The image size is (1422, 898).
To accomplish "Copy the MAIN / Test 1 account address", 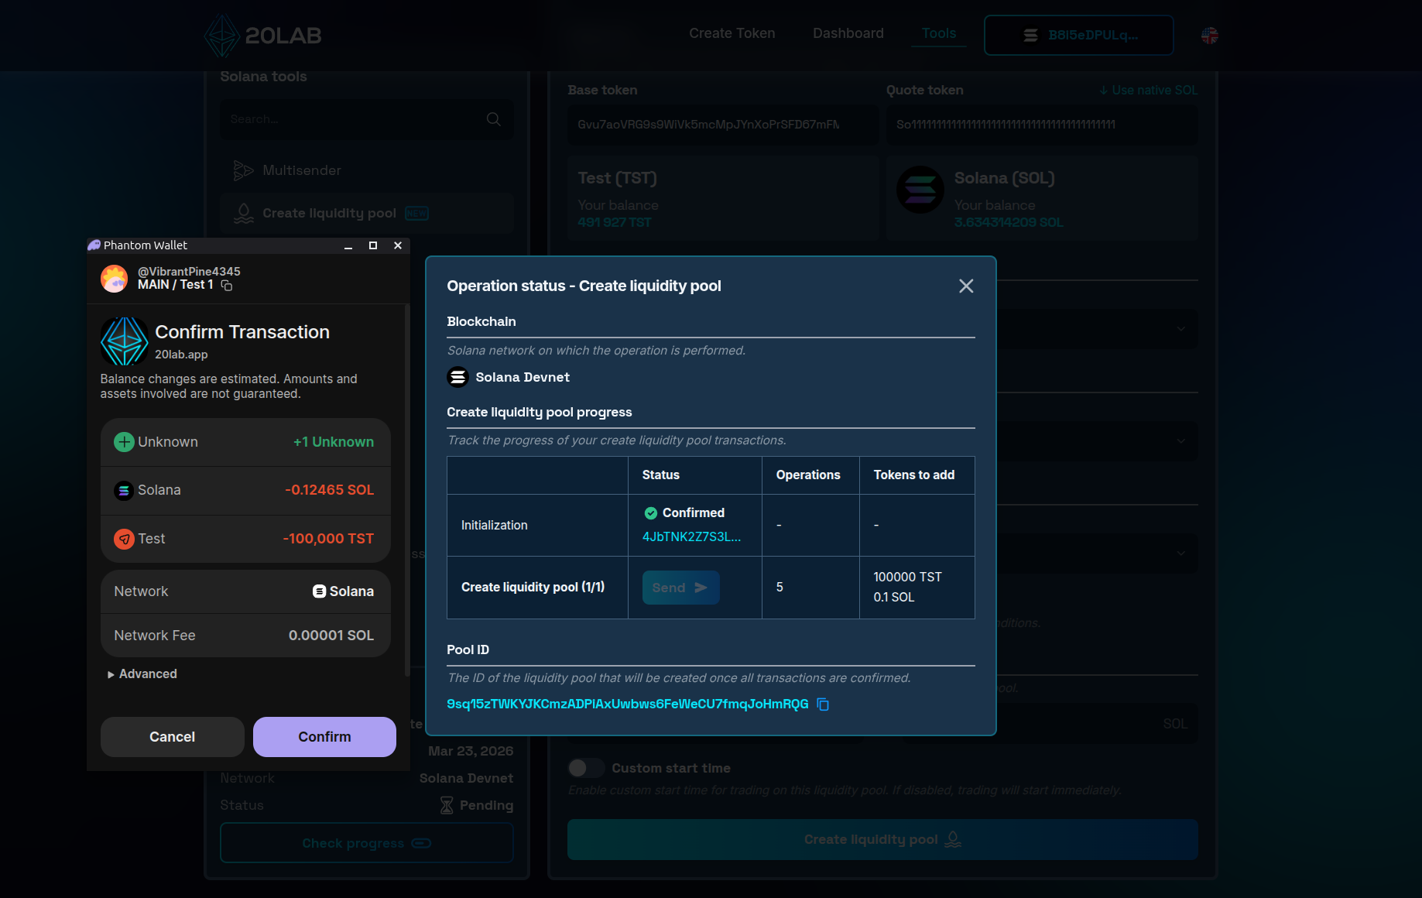I will tap(227, 286).
